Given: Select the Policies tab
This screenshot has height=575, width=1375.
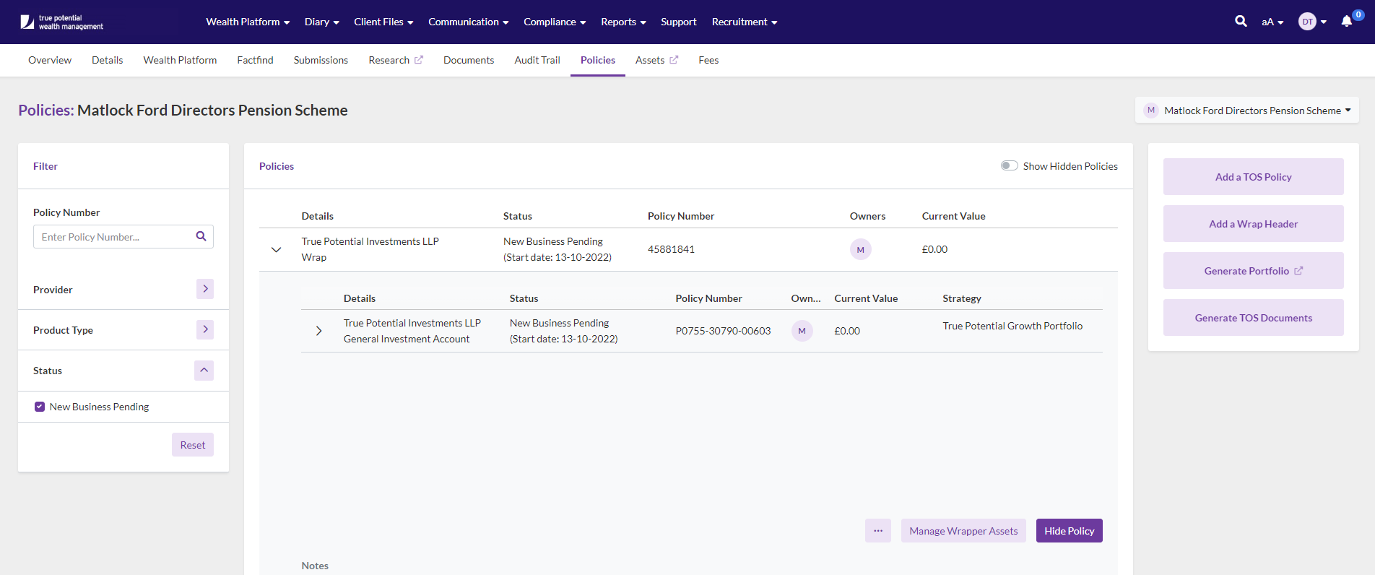Looking at the screenshot, I should coord(598,60).
